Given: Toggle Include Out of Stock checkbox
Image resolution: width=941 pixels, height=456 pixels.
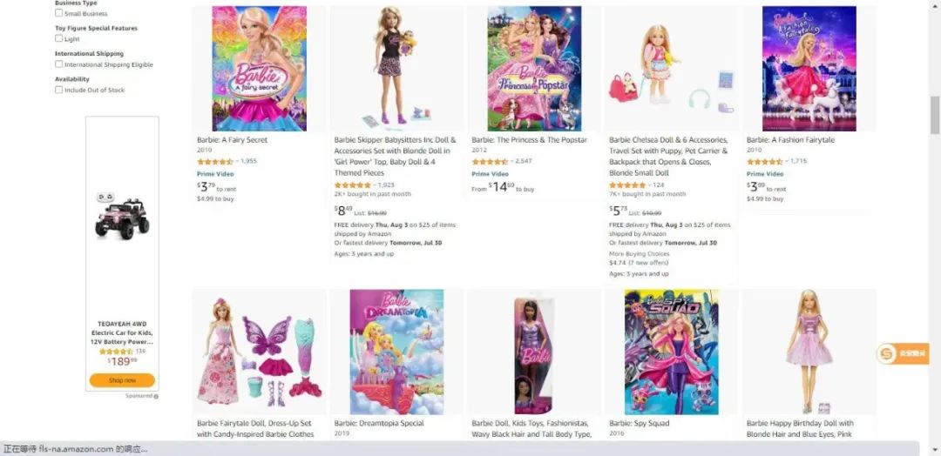Looking at the screenshot, I should coord(59,90).
